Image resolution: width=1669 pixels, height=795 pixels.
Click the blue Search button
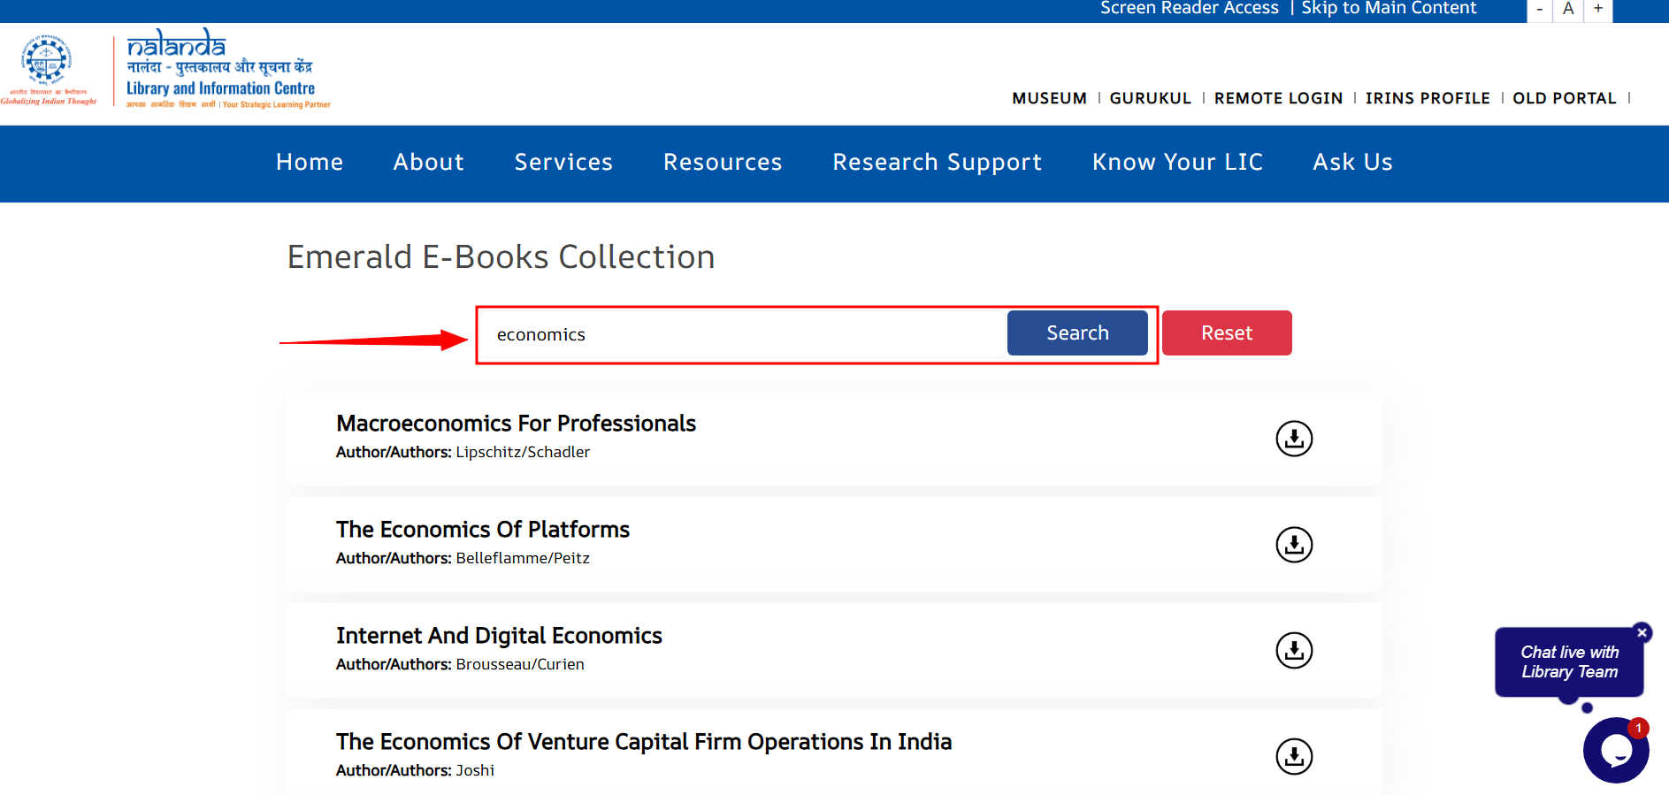[x=1076, y=333]
